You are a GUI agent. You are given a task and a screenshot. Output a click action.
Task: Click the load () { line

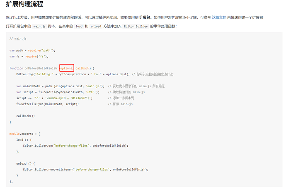coord(24,140)
